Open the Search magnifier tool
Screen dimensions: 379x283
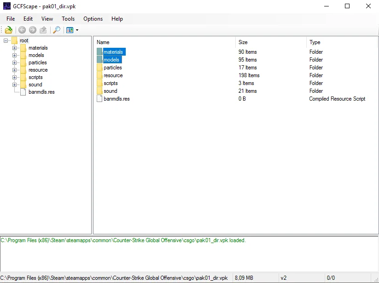pyautogui.click(x=57, y=30)
